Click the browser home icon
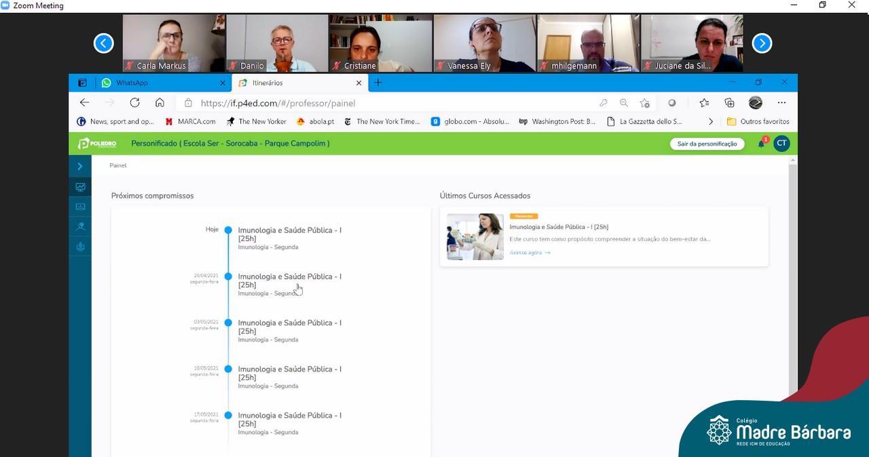869x457 pixels. pos(160,102)
